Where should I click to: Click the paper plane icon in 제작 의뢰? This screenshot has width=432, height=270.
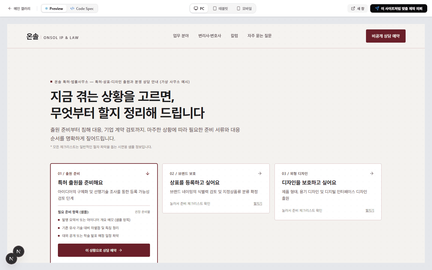click(377, 8)
